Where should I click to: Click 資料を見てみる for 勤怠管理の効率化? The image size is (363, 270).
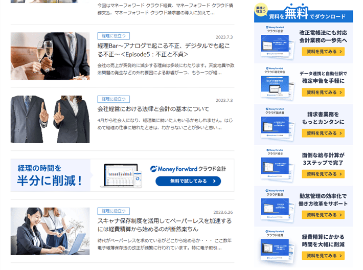(323, 215)
